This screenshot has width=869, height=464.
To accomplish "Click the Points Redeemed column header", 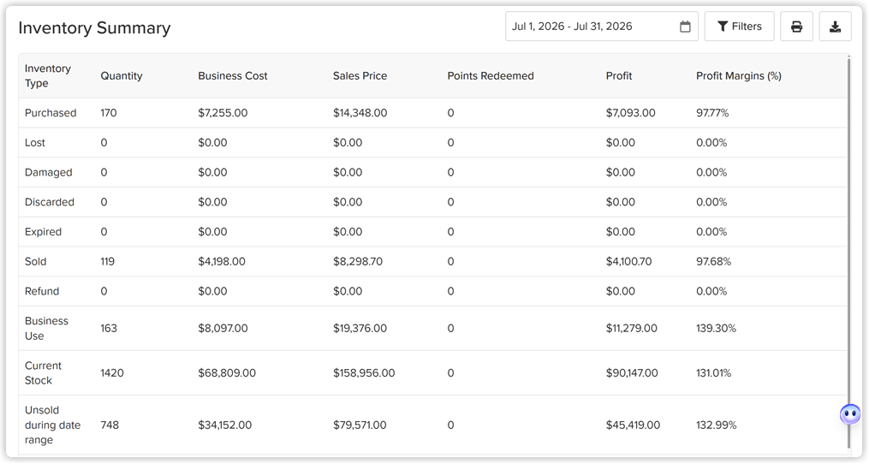I will (491, 76).
